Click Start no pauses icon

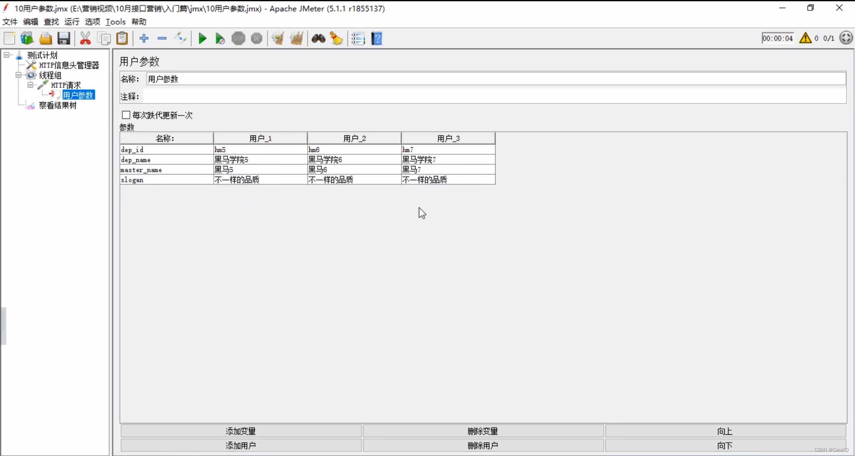(220, 38)
